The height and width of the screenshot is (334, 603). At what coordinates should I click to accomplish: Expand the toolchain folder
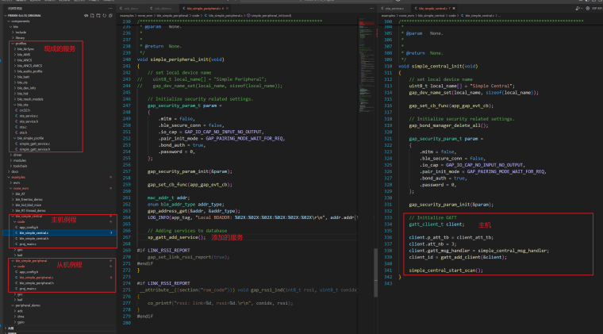(x=20, y=166)
